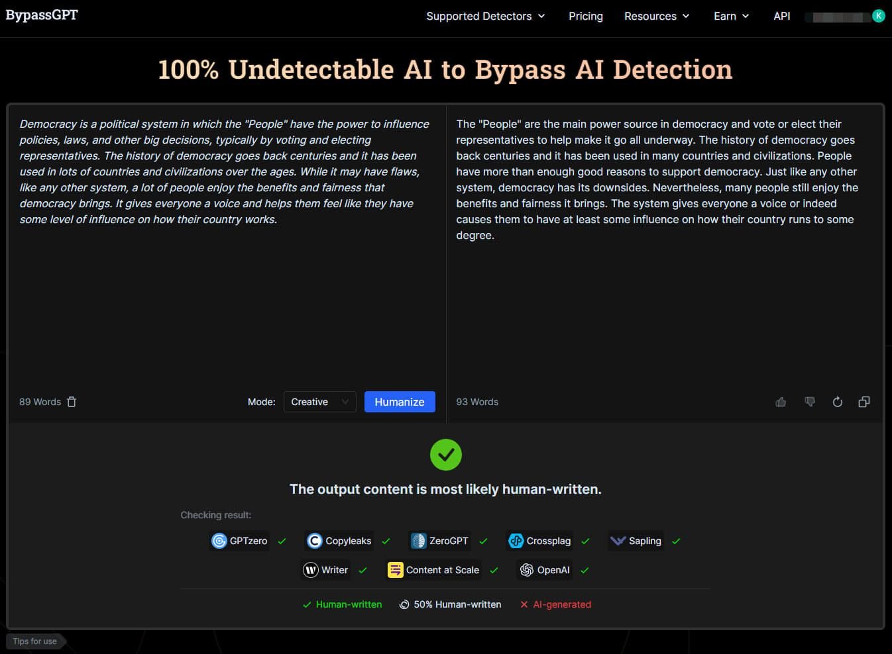Click the thumbs up feedback icon

click(781, 402)
